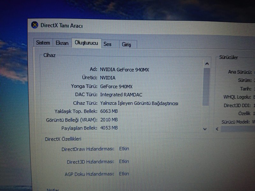
Task: Click Etkin next to Direct3D Hızlandırması
Action: [124, 161]
